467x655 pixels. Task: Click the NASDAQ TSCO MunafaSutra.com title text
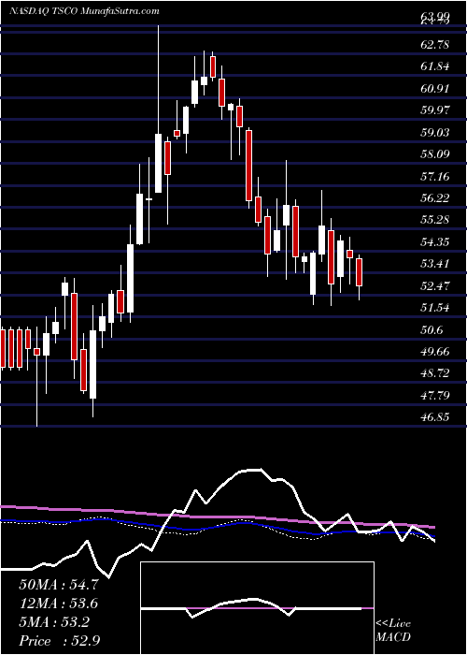84,11
